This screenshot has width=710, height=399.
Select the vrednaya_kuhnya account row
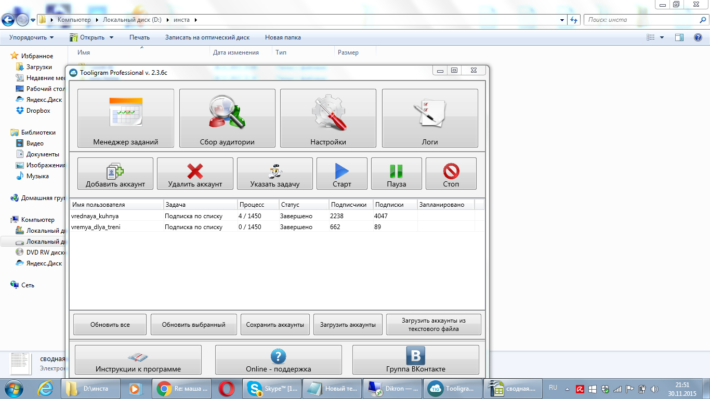(x=277, y=216)
